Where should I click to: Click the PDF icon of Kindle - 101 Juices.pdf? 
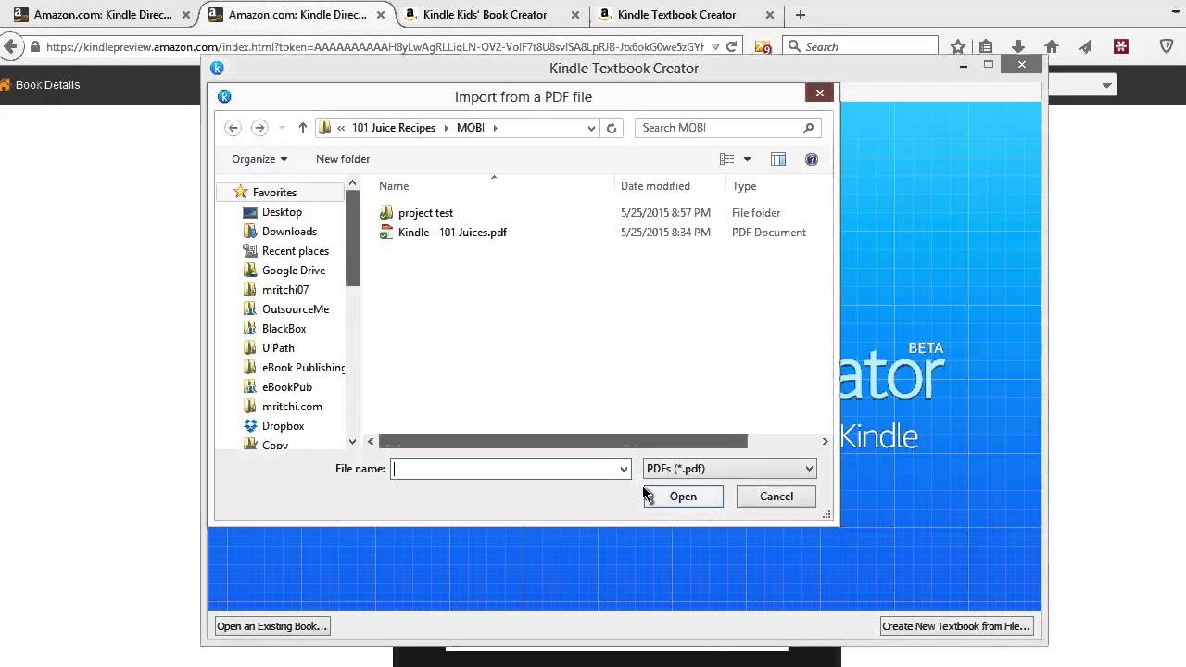[386, 233]
